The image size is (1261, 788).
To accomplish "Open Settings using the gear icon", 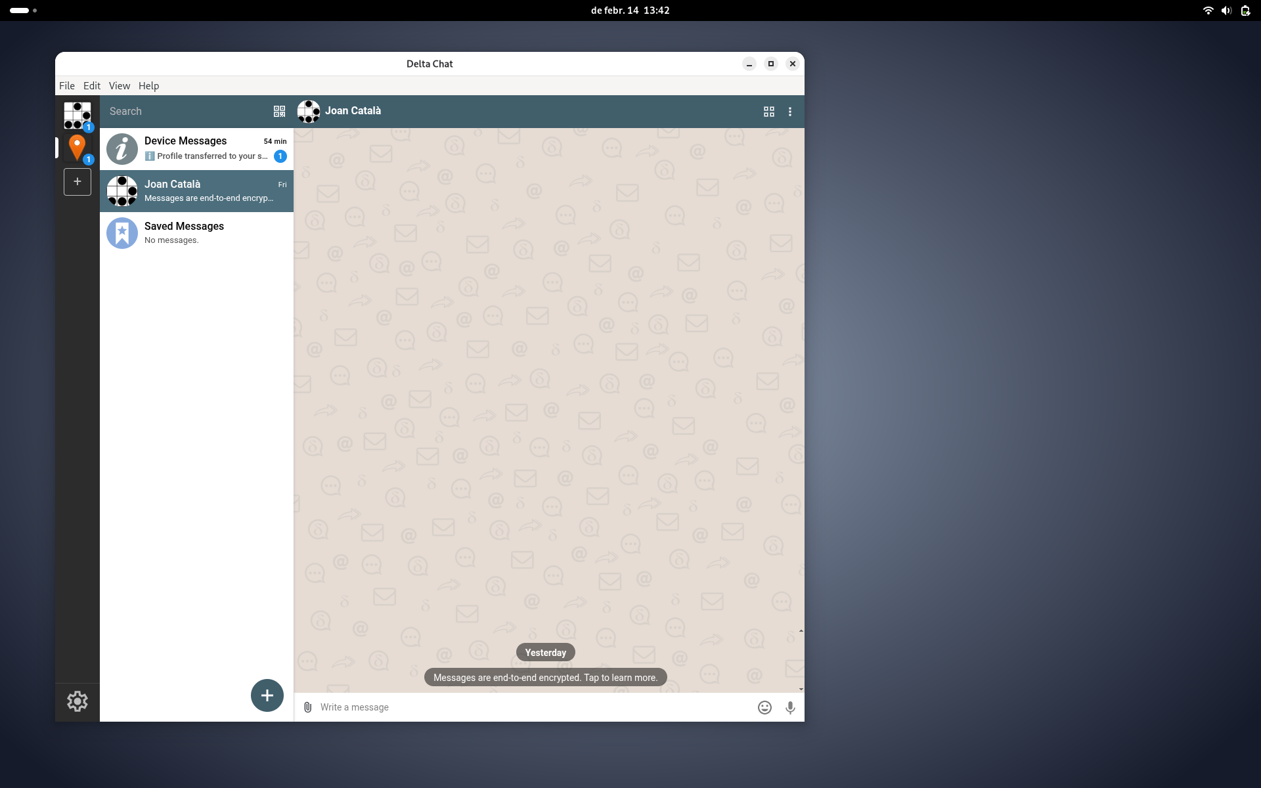I will click(77, 701).
